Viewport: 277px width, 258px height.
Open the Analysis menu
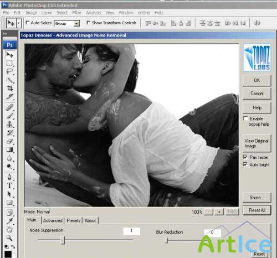pos(94,13)
